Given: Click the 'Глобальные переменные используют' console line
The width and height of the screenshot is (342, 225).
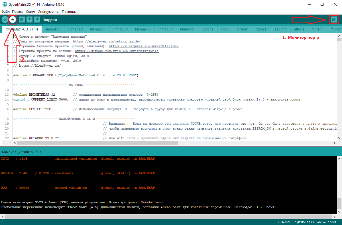Looking at the screenshot, I should pos(139,207).
